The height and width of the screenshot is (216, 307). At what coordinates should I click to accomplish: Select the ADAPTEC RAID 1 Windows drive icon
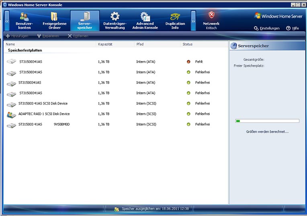click(11, 115)
